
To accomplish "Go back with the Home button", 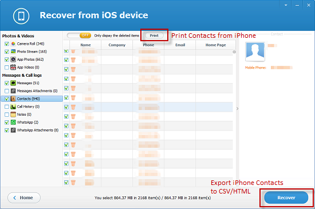I will (24, 198).
